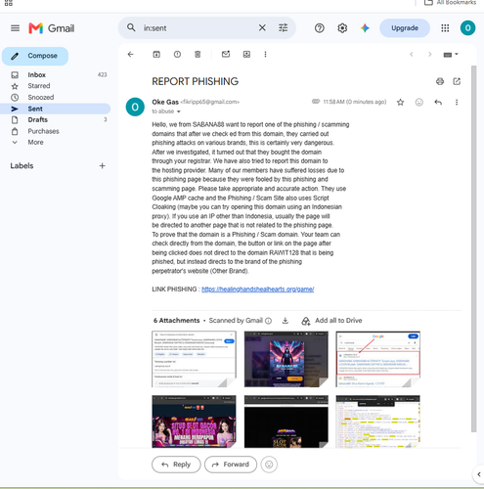Open the mostly black screenshot attachment
Viewport: 484px width, 489px height.
[286, 422]
